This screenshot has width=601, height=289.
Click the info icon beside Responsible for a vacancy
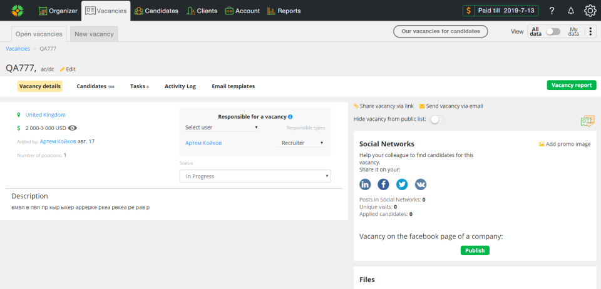click(x=290, y=117)
